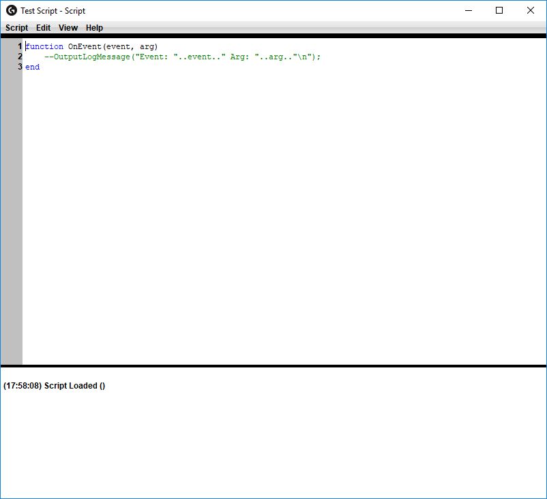
Task: Click the 'end' keyword on line 3
Action: pos(33,67)
